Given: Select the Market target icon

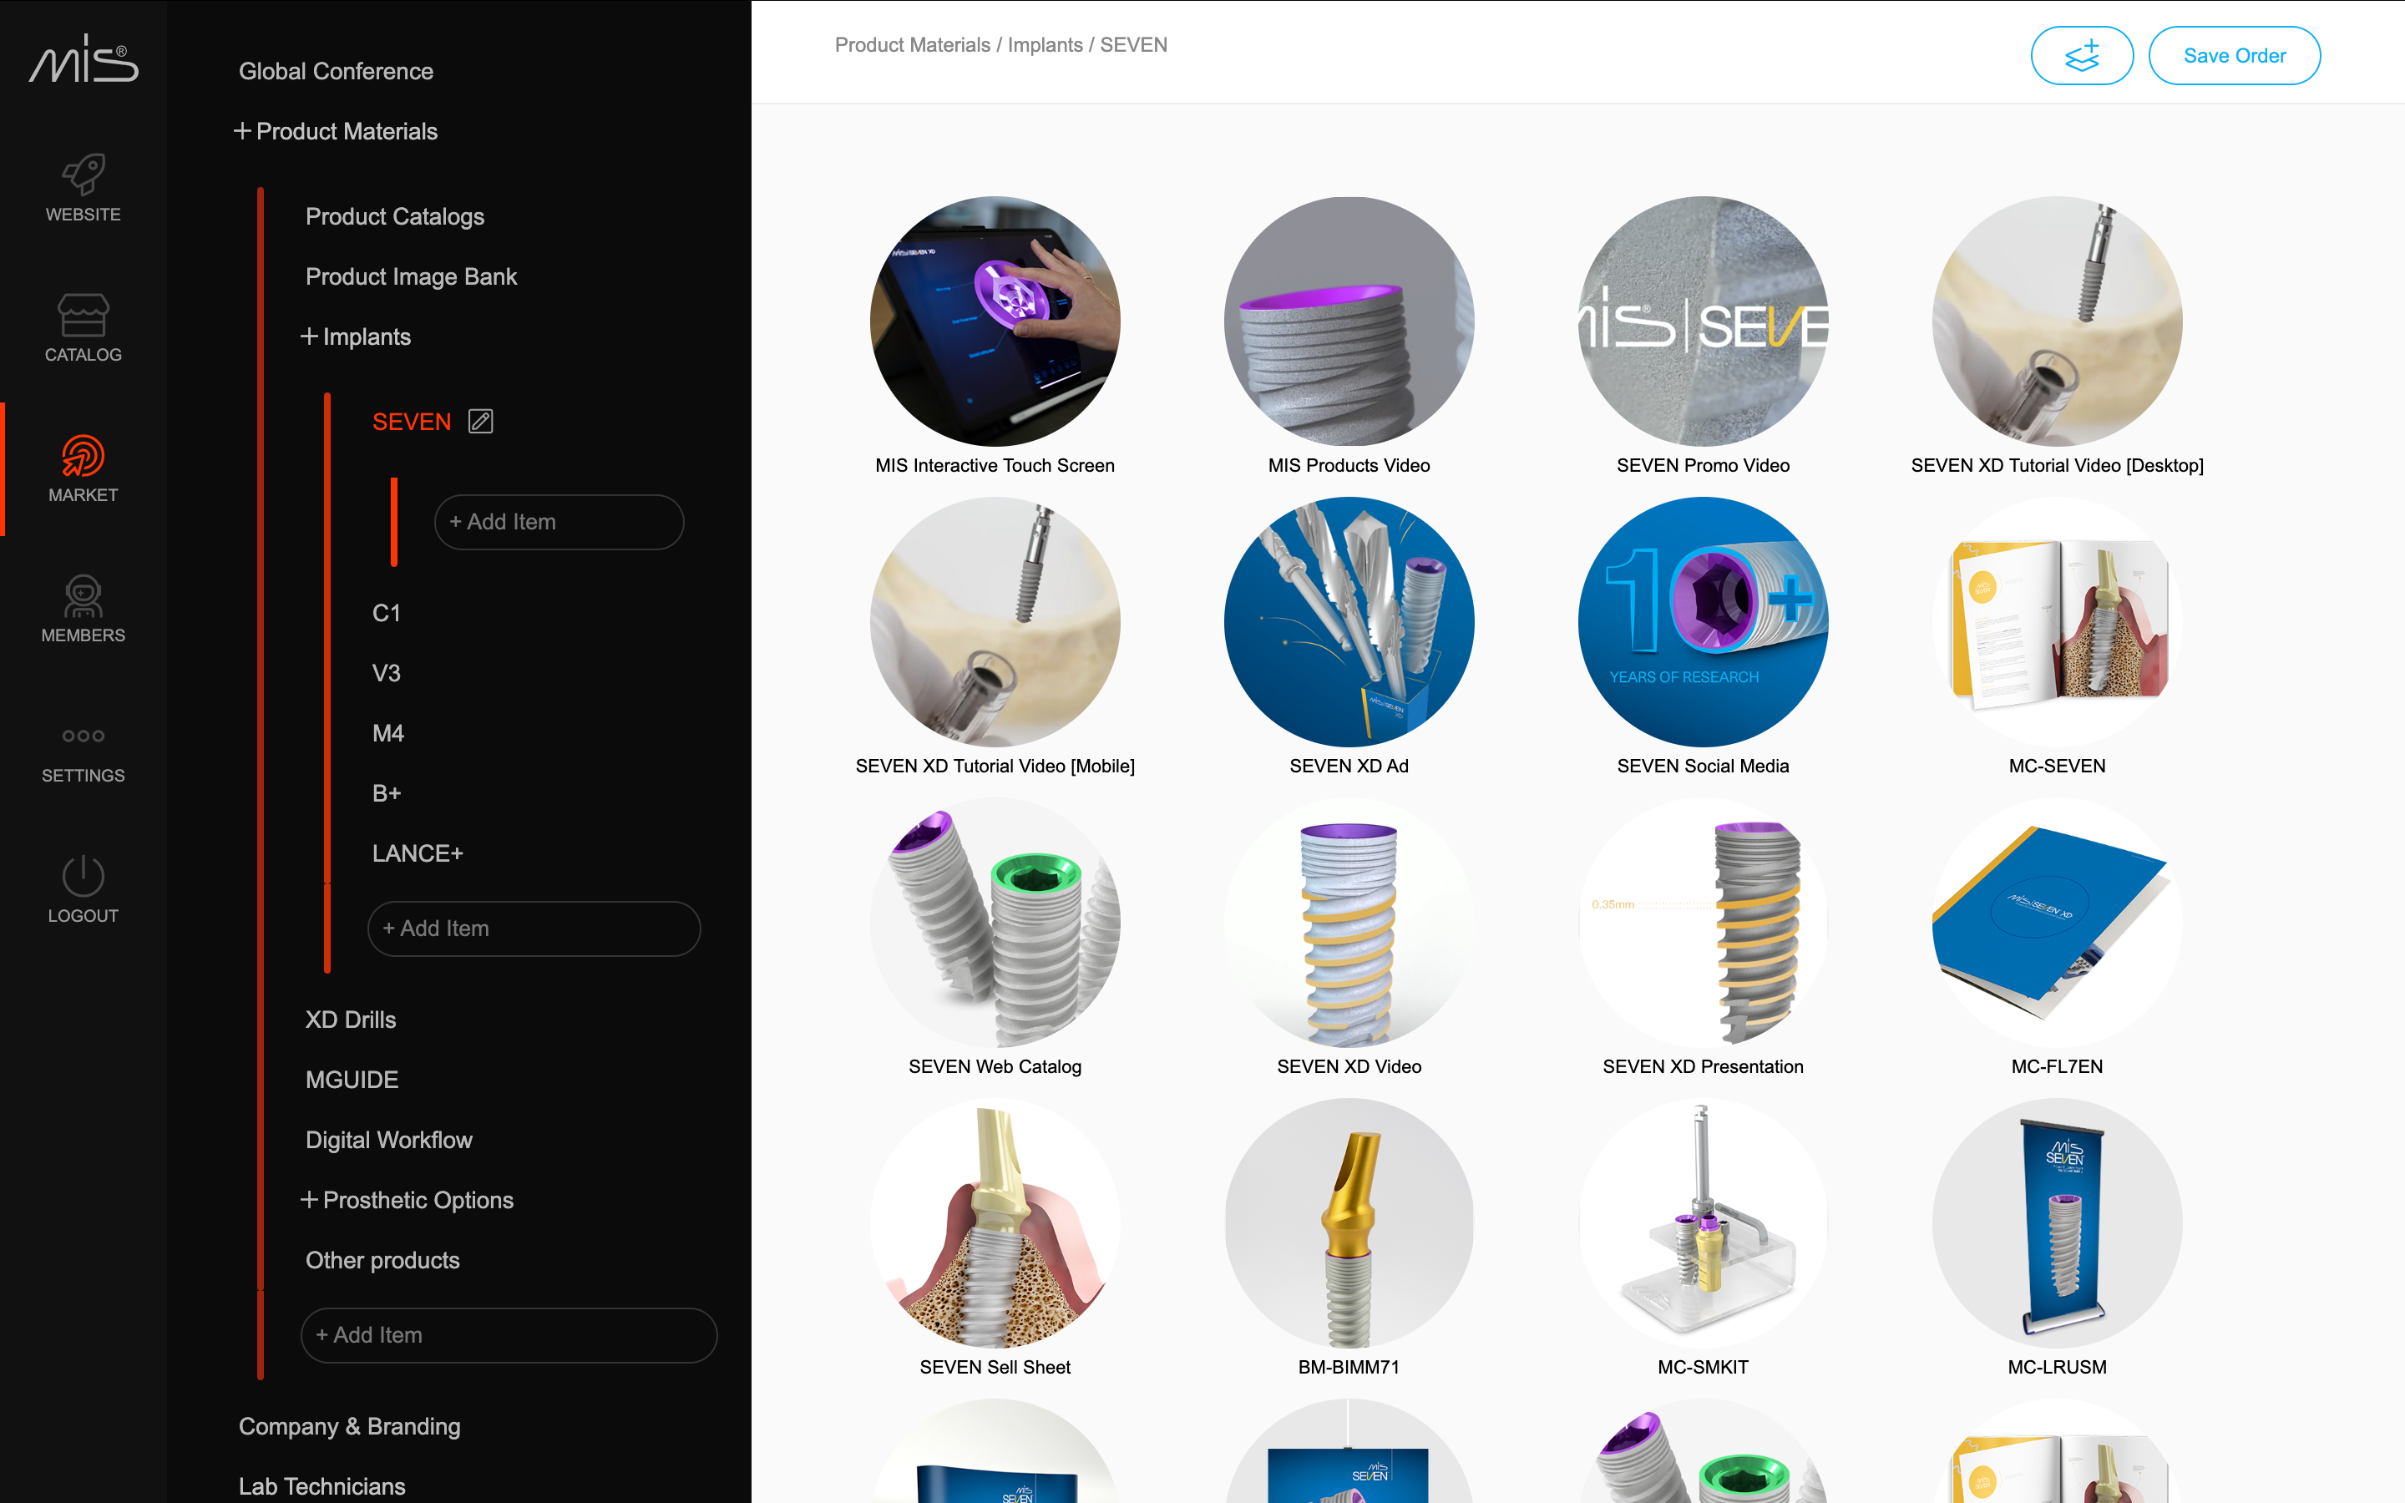Looking at the screenshot, I should click(x=84, y=456).
